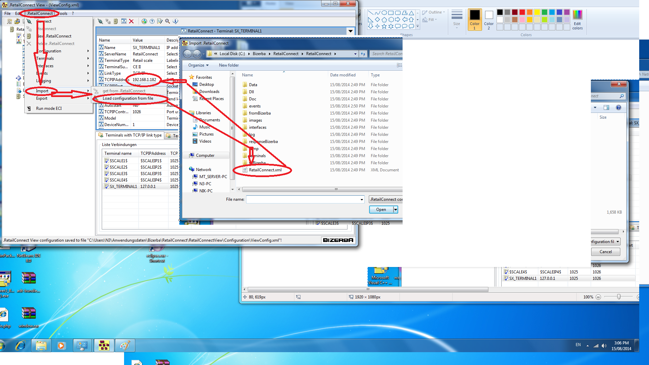Open the ? help menu
This screenshot has width=649, height=365.
coord(73,14)
